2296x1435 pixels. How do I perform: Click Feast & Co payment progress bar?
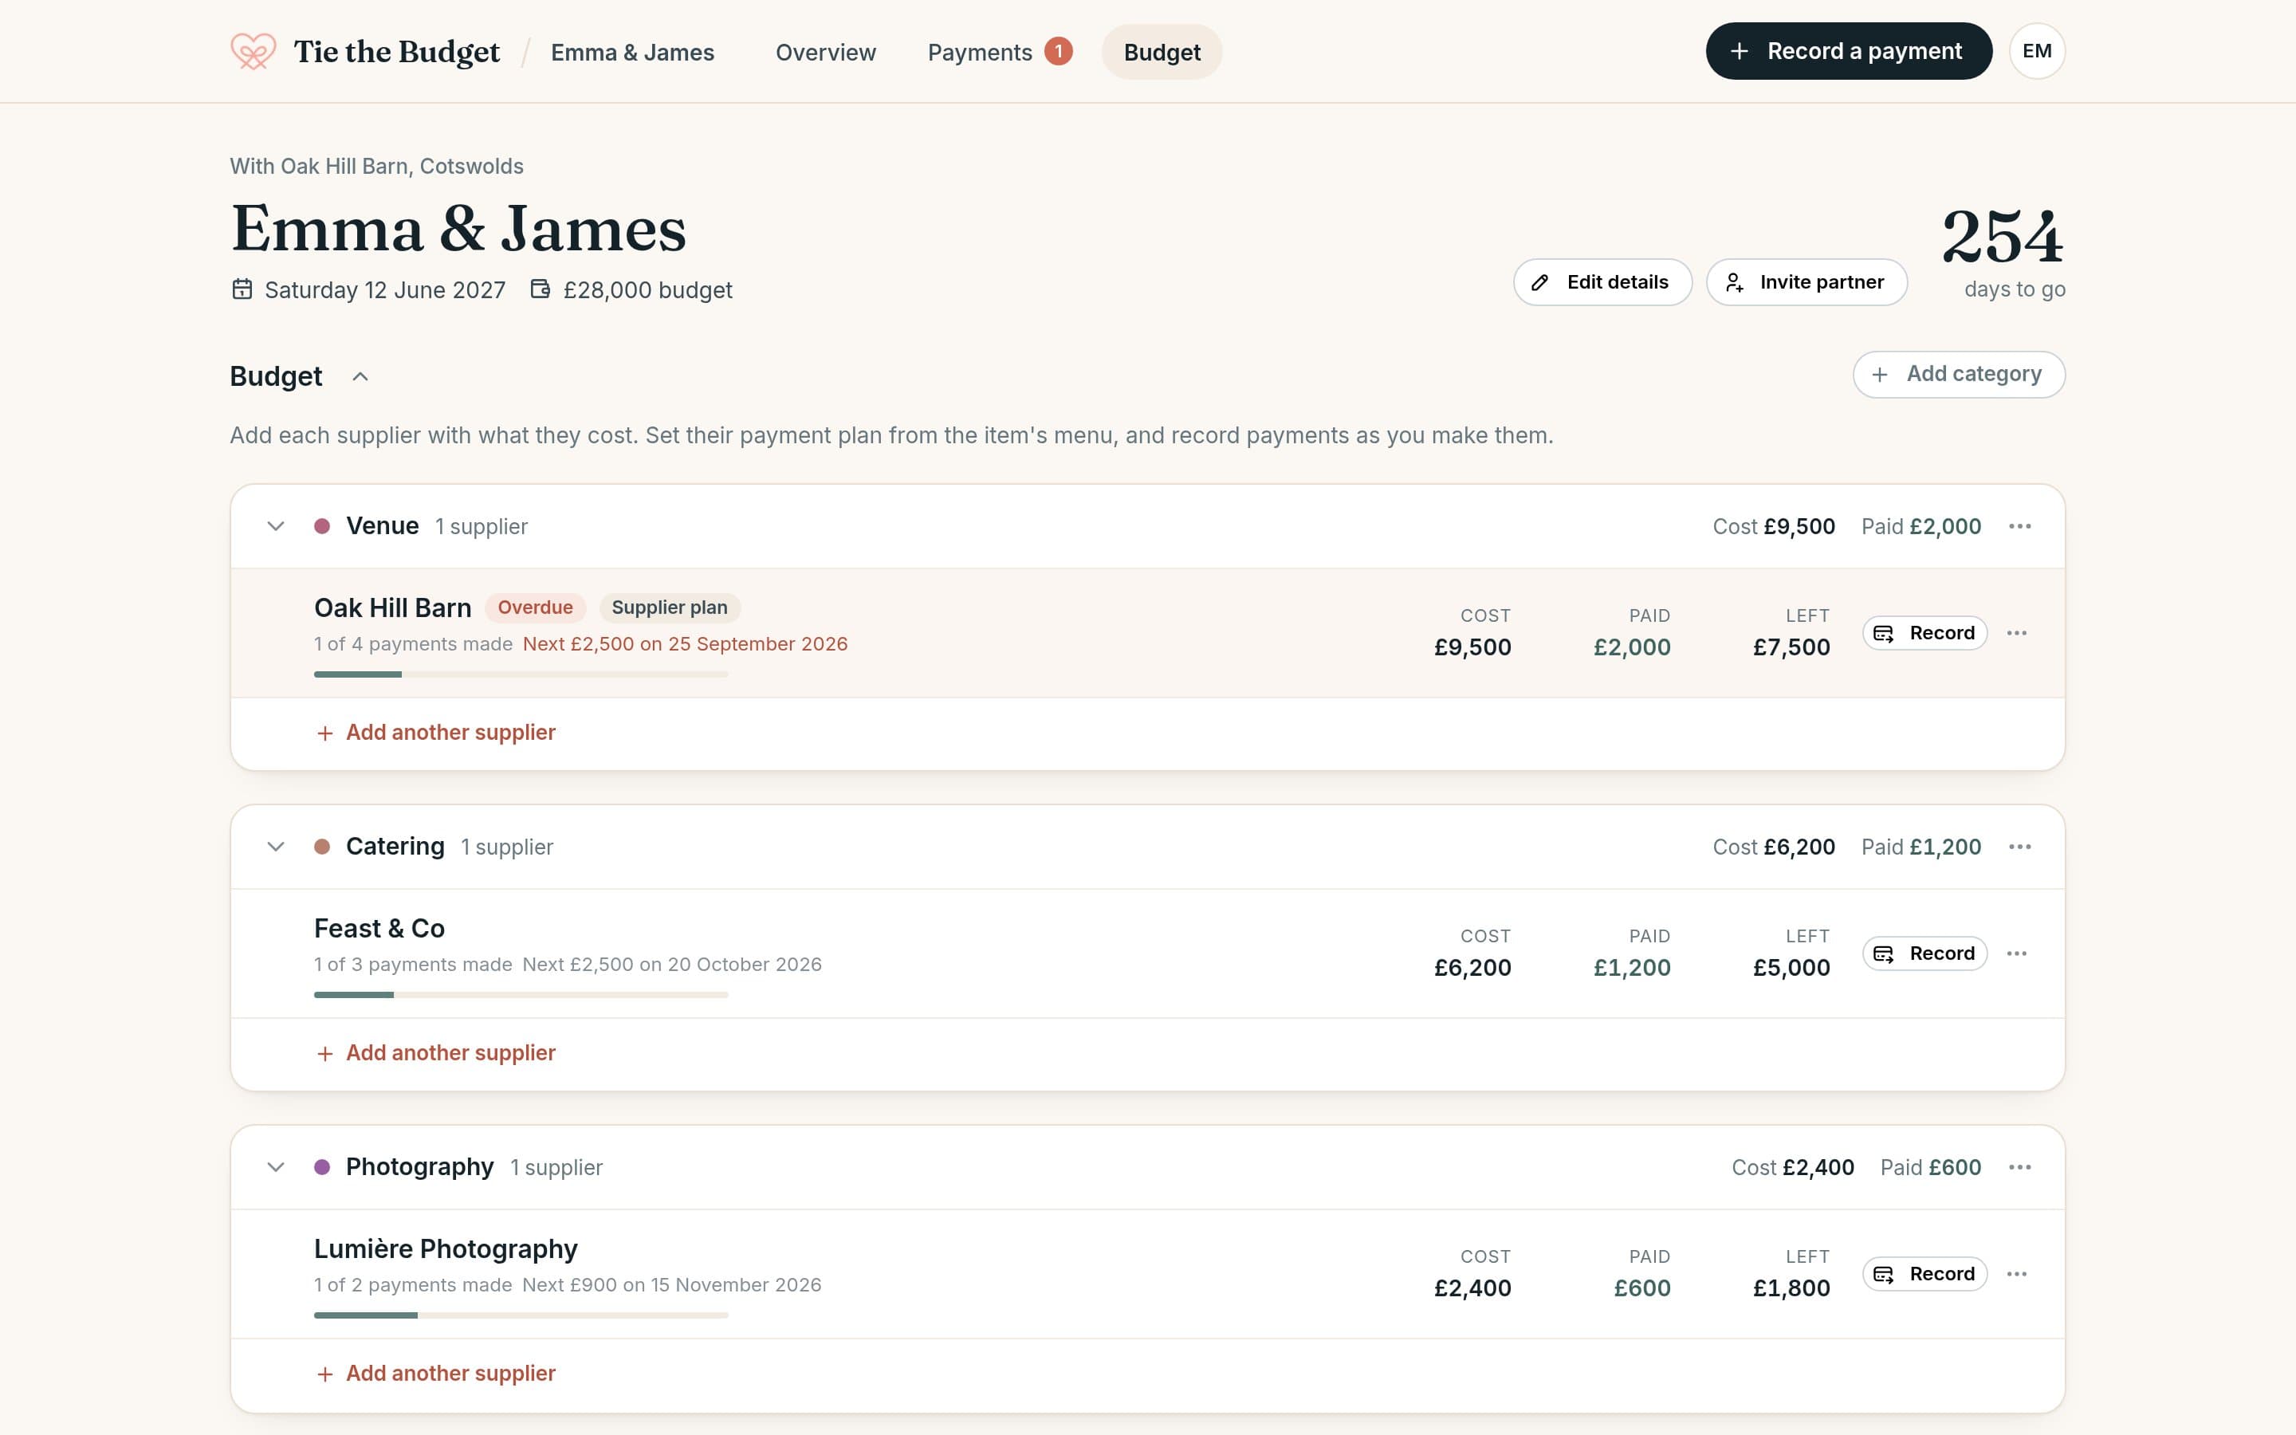tap(521, 996)
